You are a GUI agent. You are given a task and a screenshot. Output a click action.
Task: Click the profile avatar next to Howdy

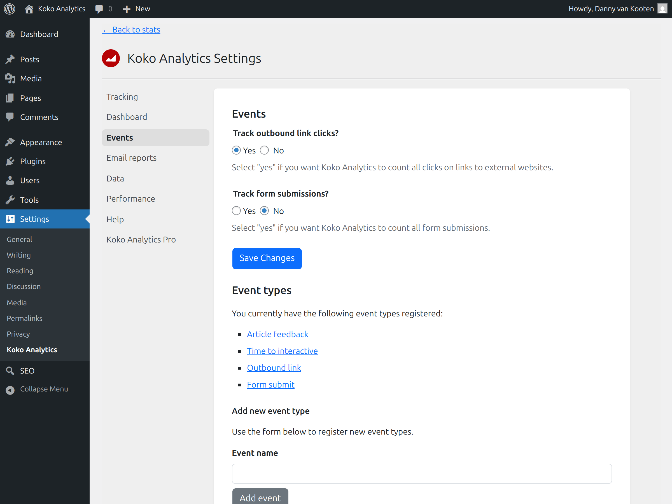click(x=662, y=8)
